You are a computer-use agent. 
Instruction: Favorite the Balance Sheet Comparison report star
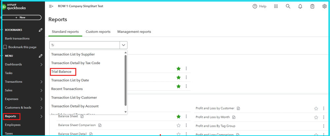click(x=178, y=125)
